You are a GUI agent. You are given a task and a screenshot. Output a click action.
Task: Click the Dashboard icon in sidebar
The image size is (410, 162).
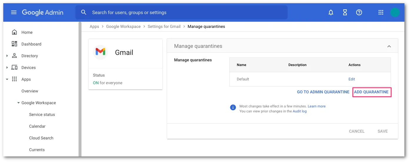pos(14,44)
